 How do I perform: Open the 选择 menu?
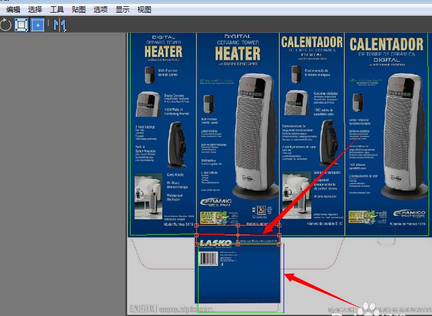35,10
